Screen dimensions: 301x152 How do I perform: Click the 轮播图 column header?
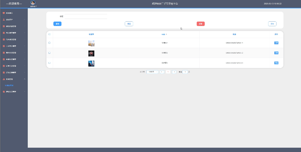(91, 35)
